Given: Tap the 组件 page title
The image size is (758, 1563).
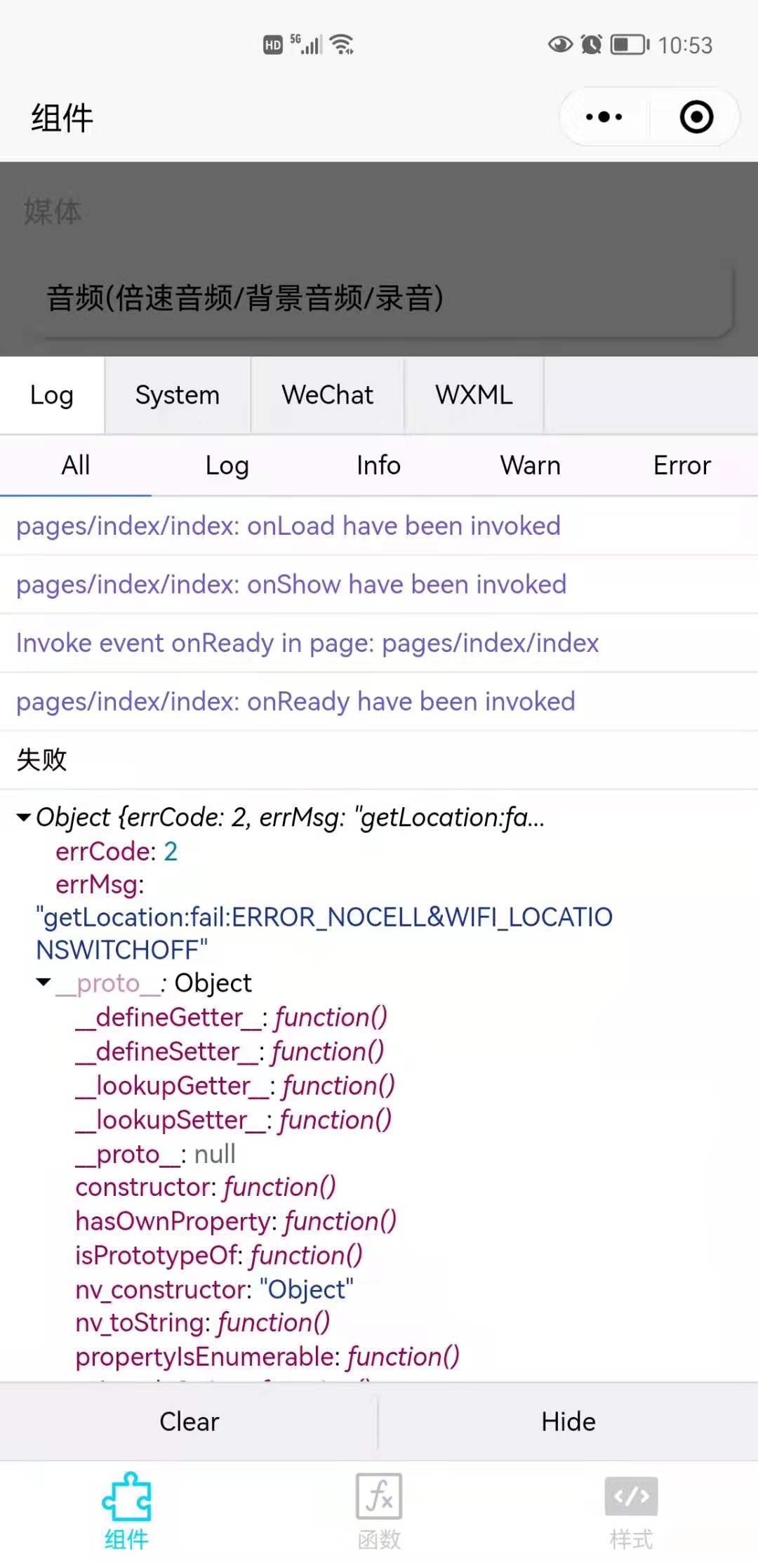Looking at the screenshot, I should 62,118.
